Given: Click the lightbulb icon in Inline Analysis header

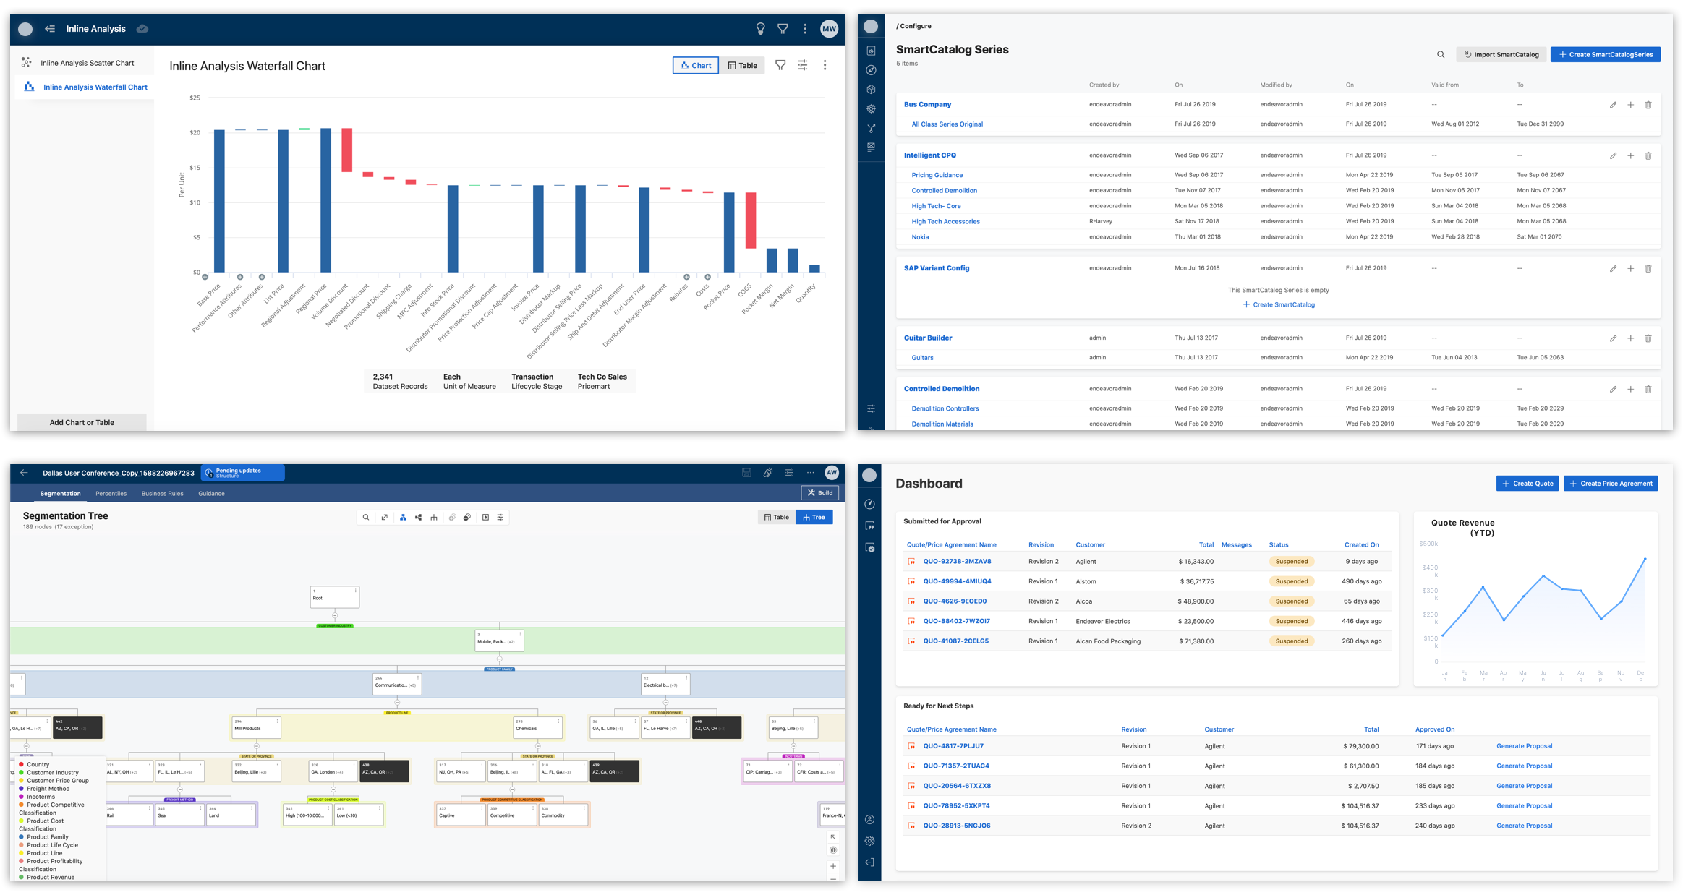Looking at the screenshot, I should [x=760, y=29].
